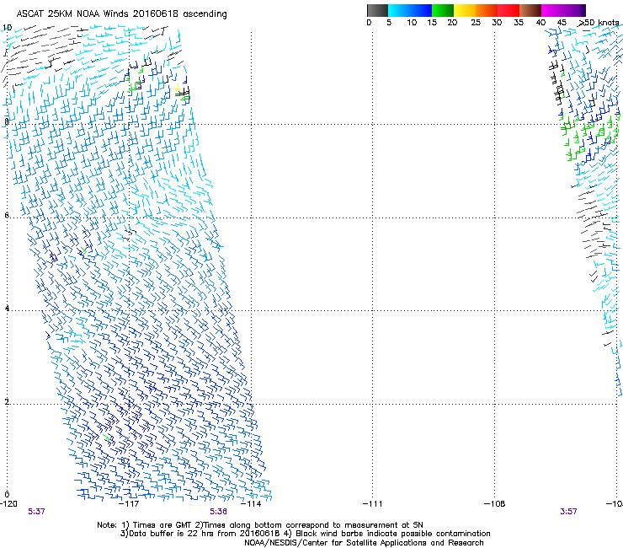This screenshot has width=623, height=548.
Task: Click the latitude label '10' at top left
Action: click(7, 28)
